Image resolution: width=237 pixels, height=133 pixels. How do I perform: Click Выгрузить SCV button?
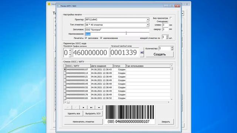93,113
